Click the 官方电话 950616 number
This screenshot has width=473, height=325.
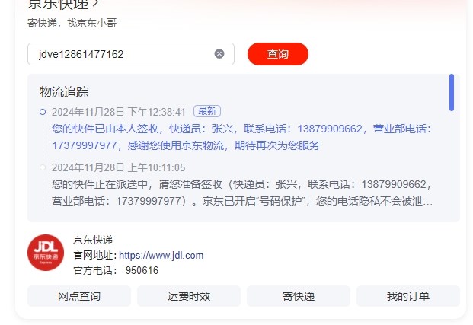tap(142, 270)
